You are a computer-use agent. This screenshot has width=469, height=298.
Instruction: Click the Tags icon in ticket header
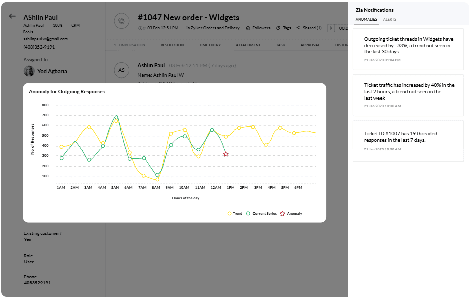pyautogui.click(x=278, y=28)
